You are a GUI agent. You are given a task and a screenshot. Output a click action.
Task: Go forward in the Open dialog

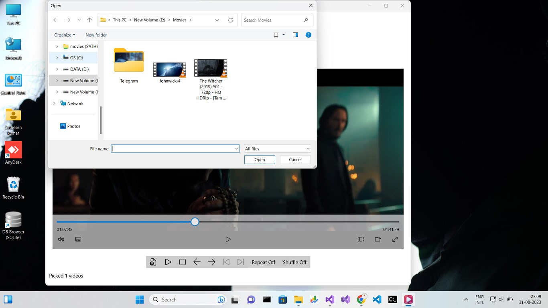coord(68,20)
